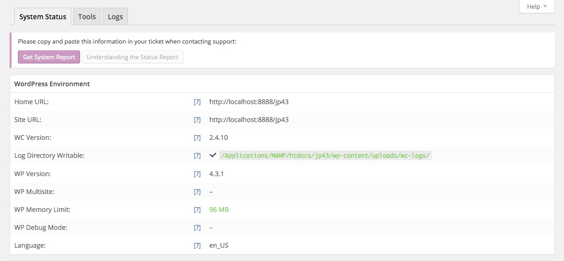Viewport: 564px width, 261px height.
Task: Click the Home URL localhost value
Action: 249,102
